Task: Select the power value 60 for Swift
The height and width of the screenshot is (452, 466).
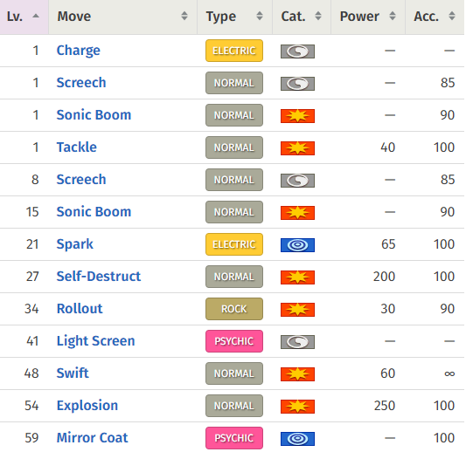Action: click(x=388, y=373)
